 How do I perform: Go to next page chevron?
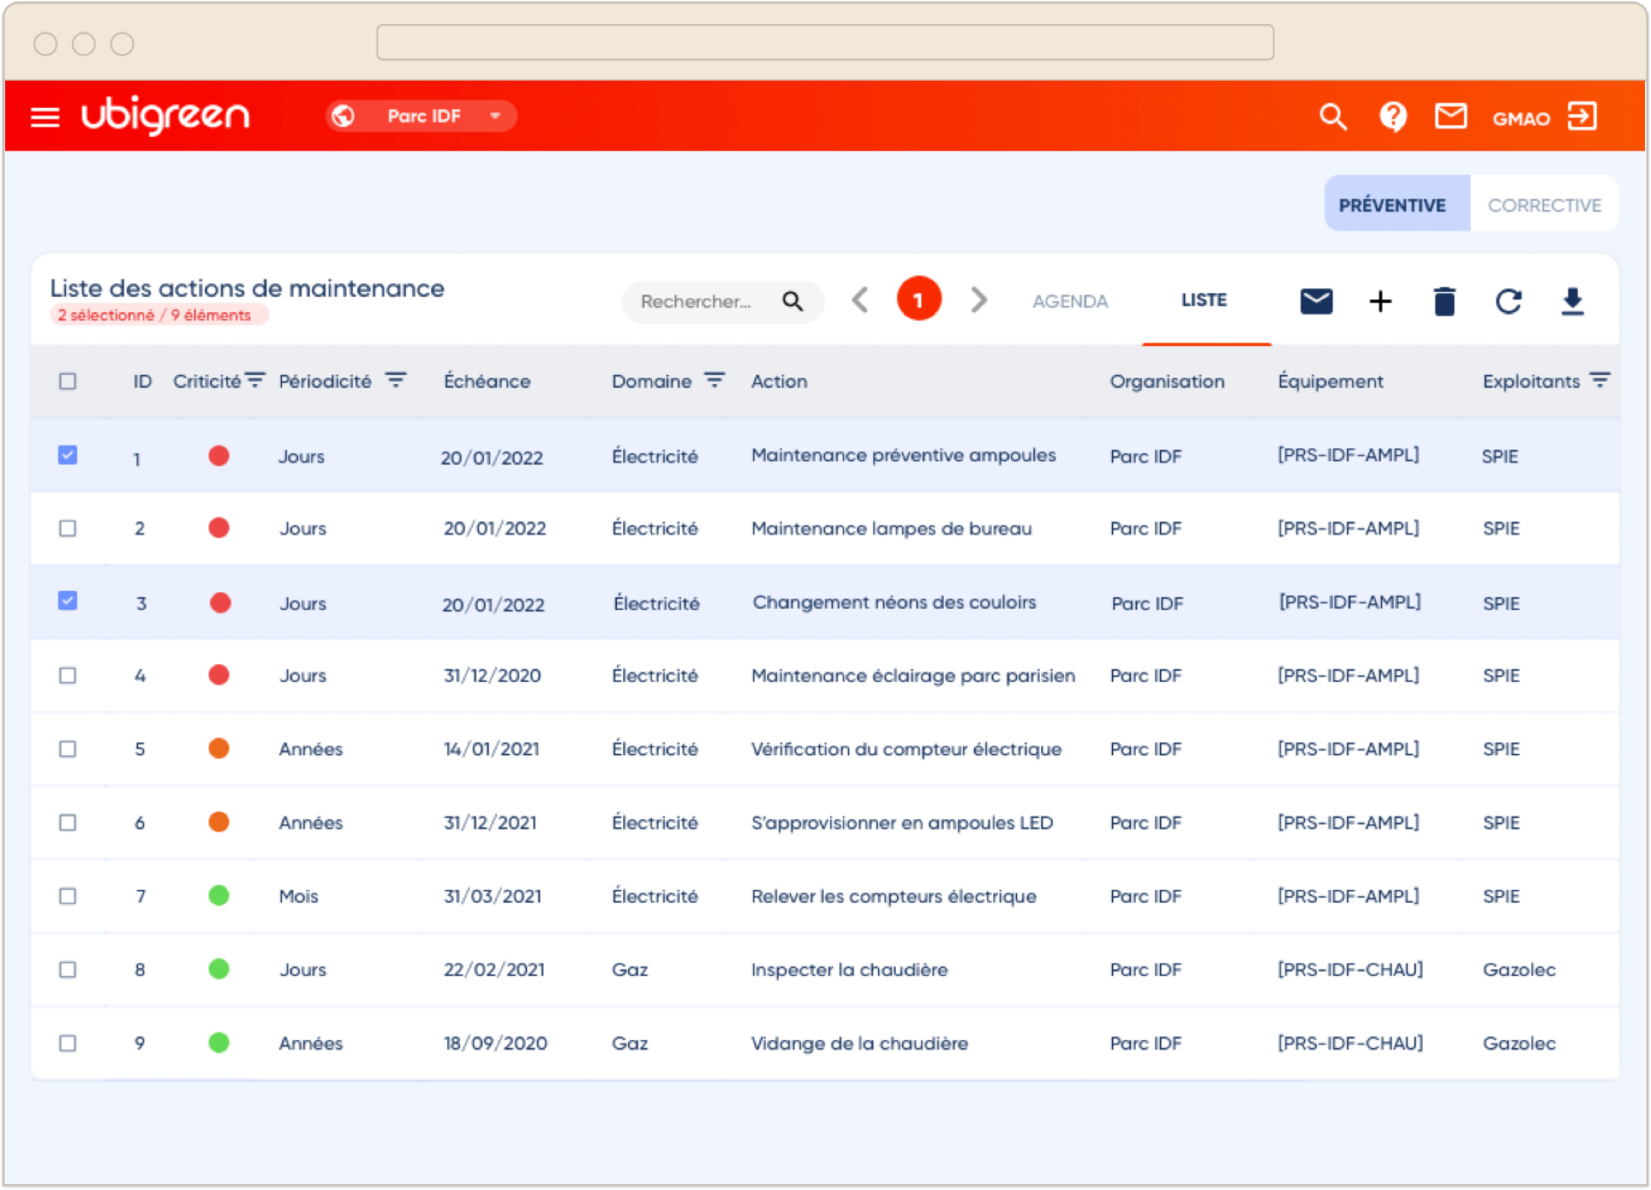point(978,300)
